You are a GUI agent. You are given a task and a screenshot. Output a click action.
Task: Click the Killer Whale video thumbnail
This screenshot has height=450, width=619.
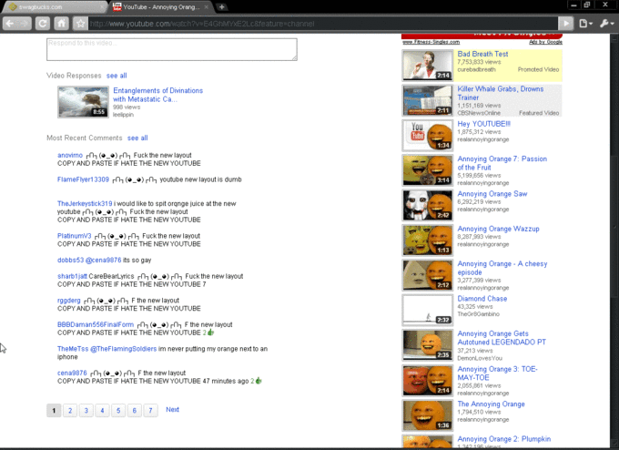pyautogui.click(x=428, y=100)
